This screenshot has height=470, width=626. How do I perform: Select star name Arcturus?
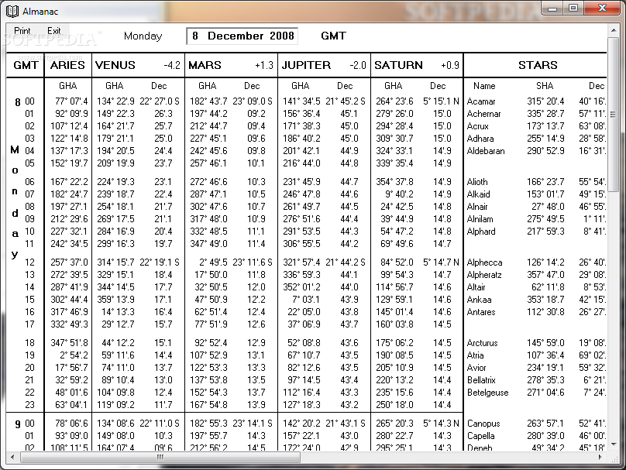point(482,343)
